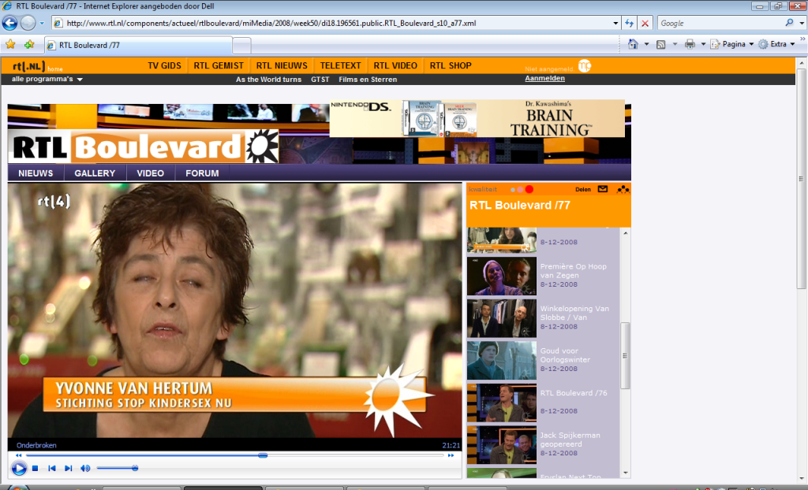The image size is (808, 490).
Task: Open Winkelopening Van Slobbe video thumbnail
Action: coord(502,318)
